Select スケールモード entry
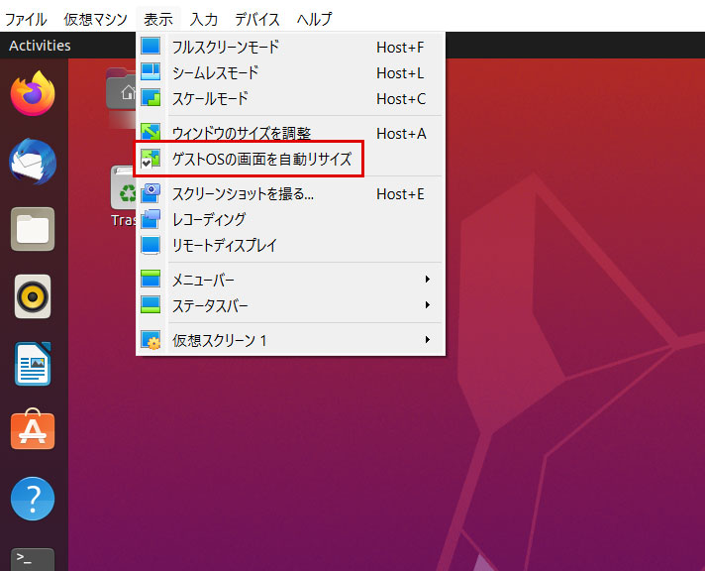Image resolution: width=705 pixels, height=571 pixels. pos(290,98)
